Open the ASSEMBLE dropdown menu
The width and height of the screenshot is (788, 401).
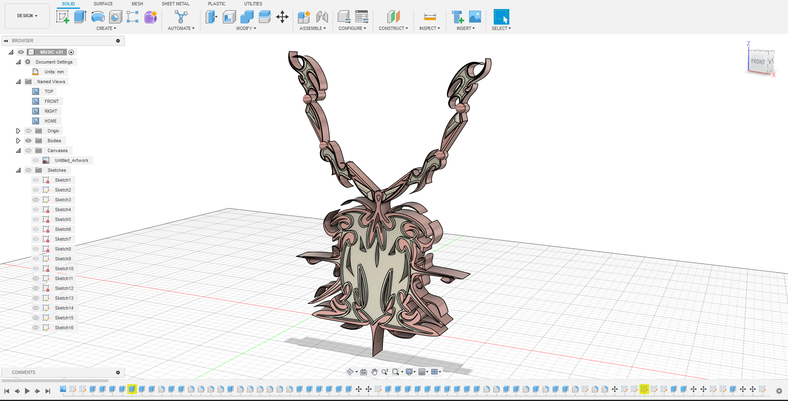pyautogui.click(x=313, y=28)
